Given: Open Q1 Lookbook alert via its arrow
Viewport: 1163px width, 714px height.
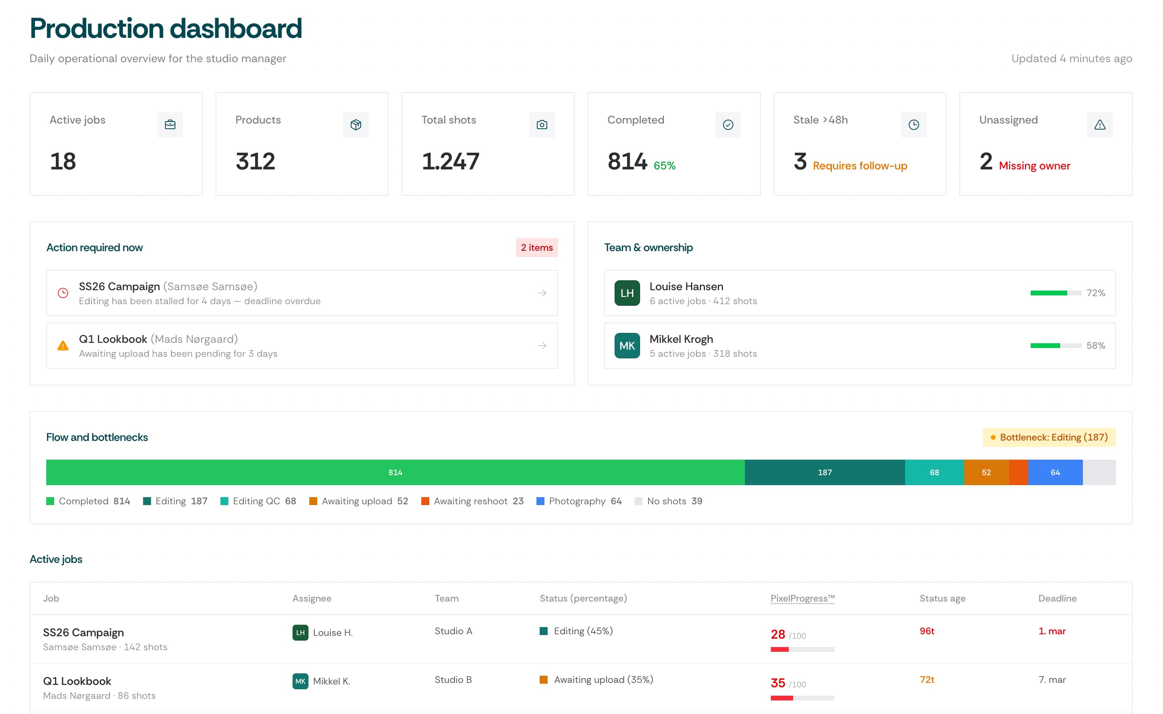Looking at the screenshot, I should 542,346.
